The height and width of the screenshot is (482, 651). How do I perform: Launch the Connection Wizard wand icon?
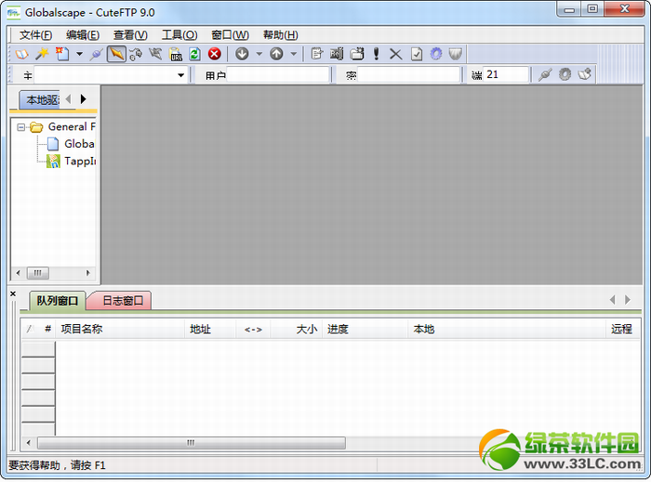(x=42, y=54)
